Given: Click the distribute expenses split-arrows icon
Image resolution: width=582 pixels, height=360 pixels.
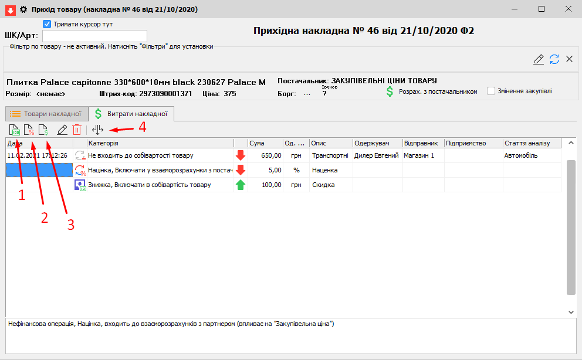Looking at the screenshot, I should click(97, 130).
